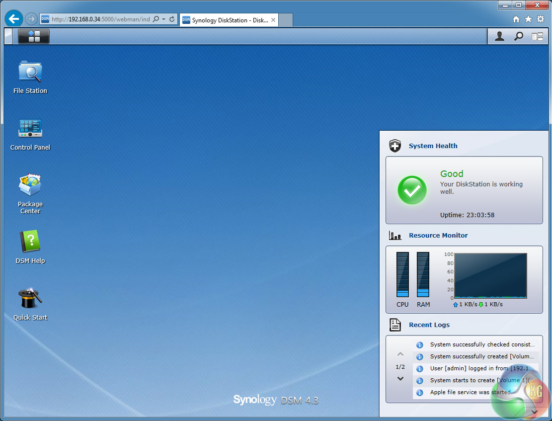Click the '1/2' log page indicator
Viewport: 552px width, 421px height.
tap(400, 367)
